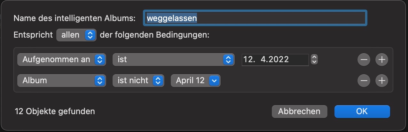Decrement date using stepper down arrow
The height and width of the screenshot is (132, 408).
click(x=314, y=61)
